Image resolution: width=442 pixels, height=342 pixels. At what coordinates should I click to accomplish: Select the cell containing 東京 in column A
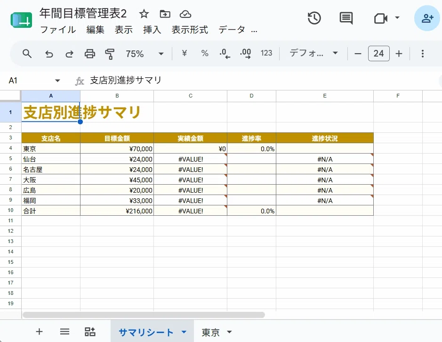click(x=51, y=149)
